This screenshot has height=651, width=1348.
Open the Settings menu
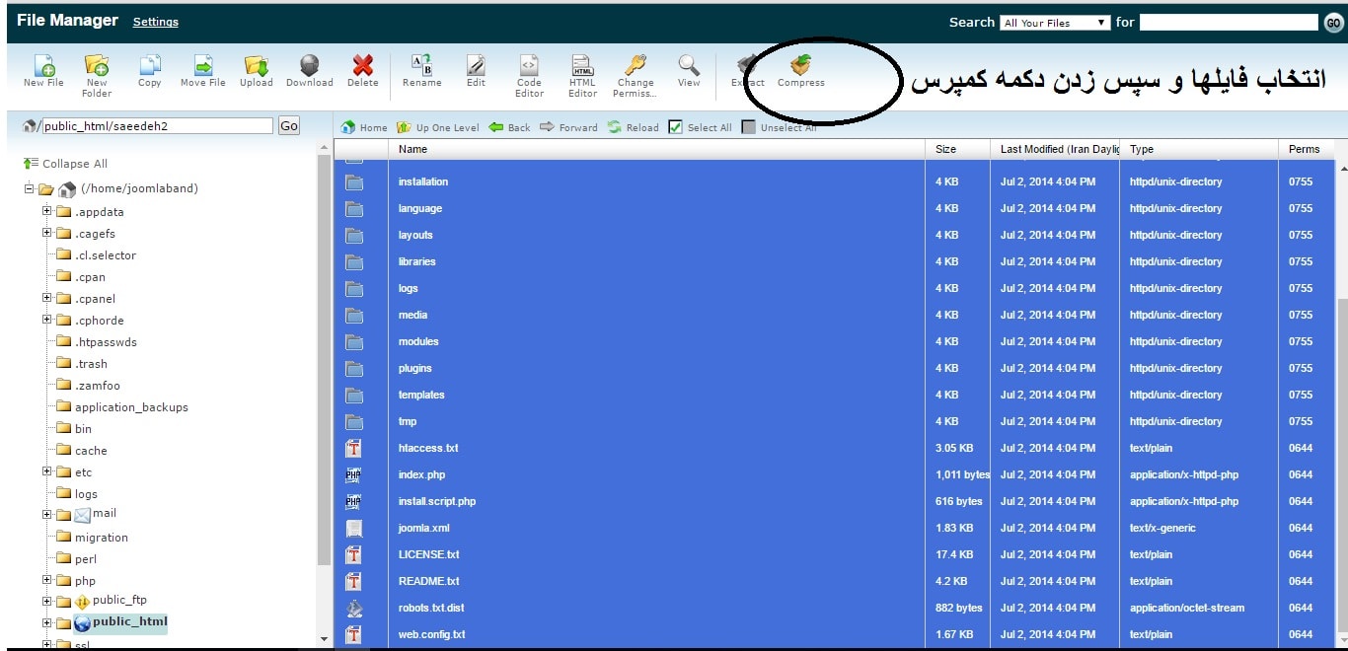point(155,21)
